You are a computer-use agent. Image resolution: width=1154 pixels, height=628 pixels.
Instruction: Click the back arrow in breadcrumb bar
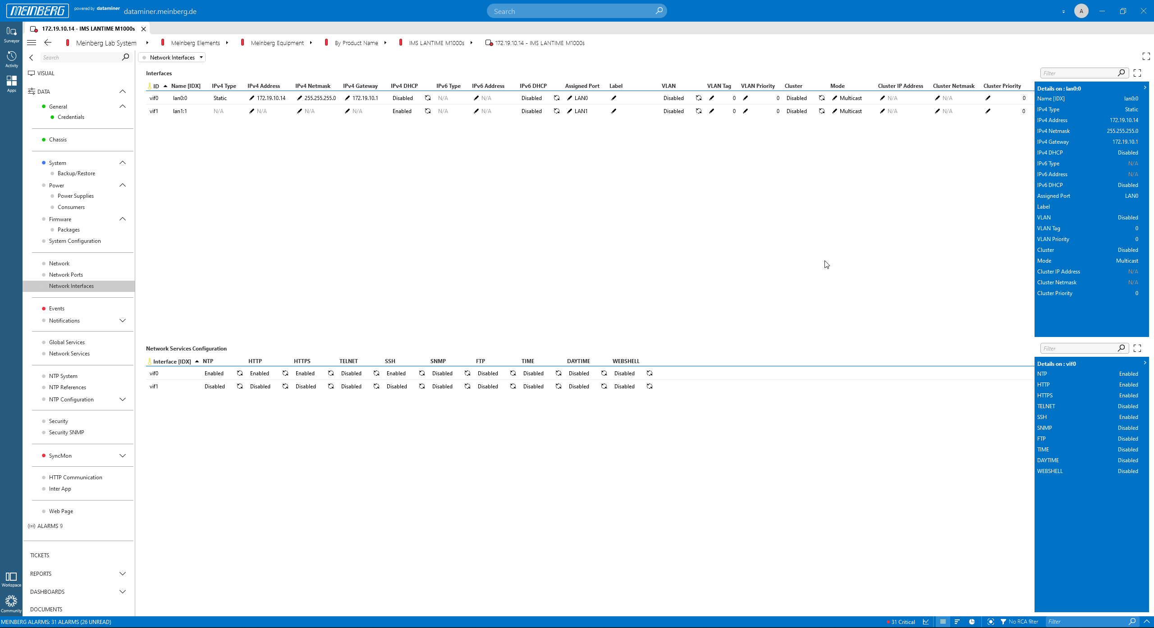(48, 42)
